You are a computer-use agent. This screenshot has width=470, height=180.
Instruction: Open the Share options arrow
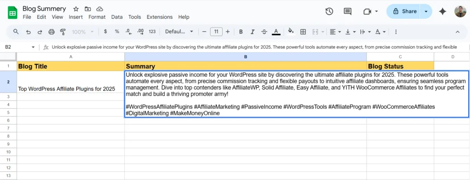tap(426, 11)
